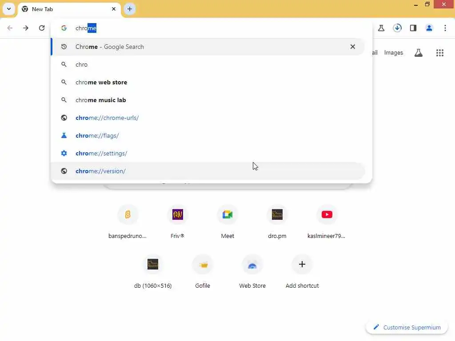
Task: Open the Meet shortcut
Action: pos(227,222)
